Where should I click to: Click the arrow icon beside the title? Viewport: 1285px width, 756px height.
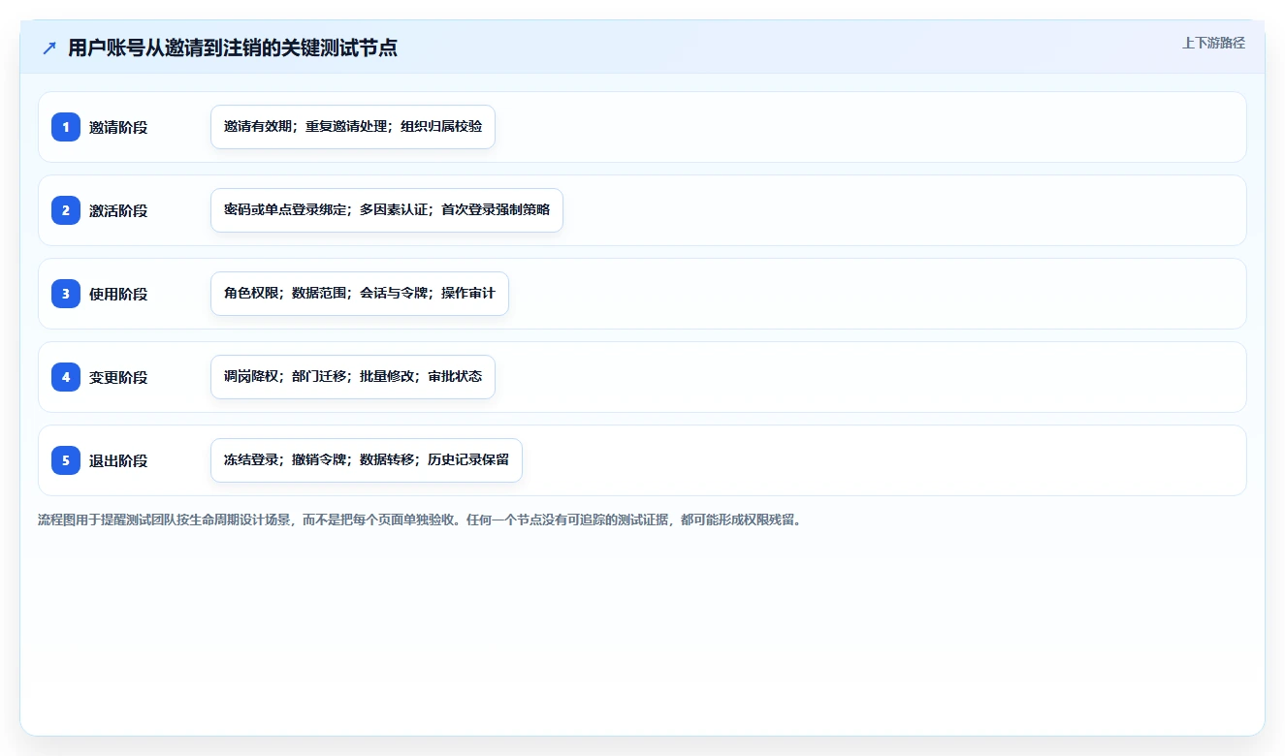pyautogui.click(x=48, y=48)
